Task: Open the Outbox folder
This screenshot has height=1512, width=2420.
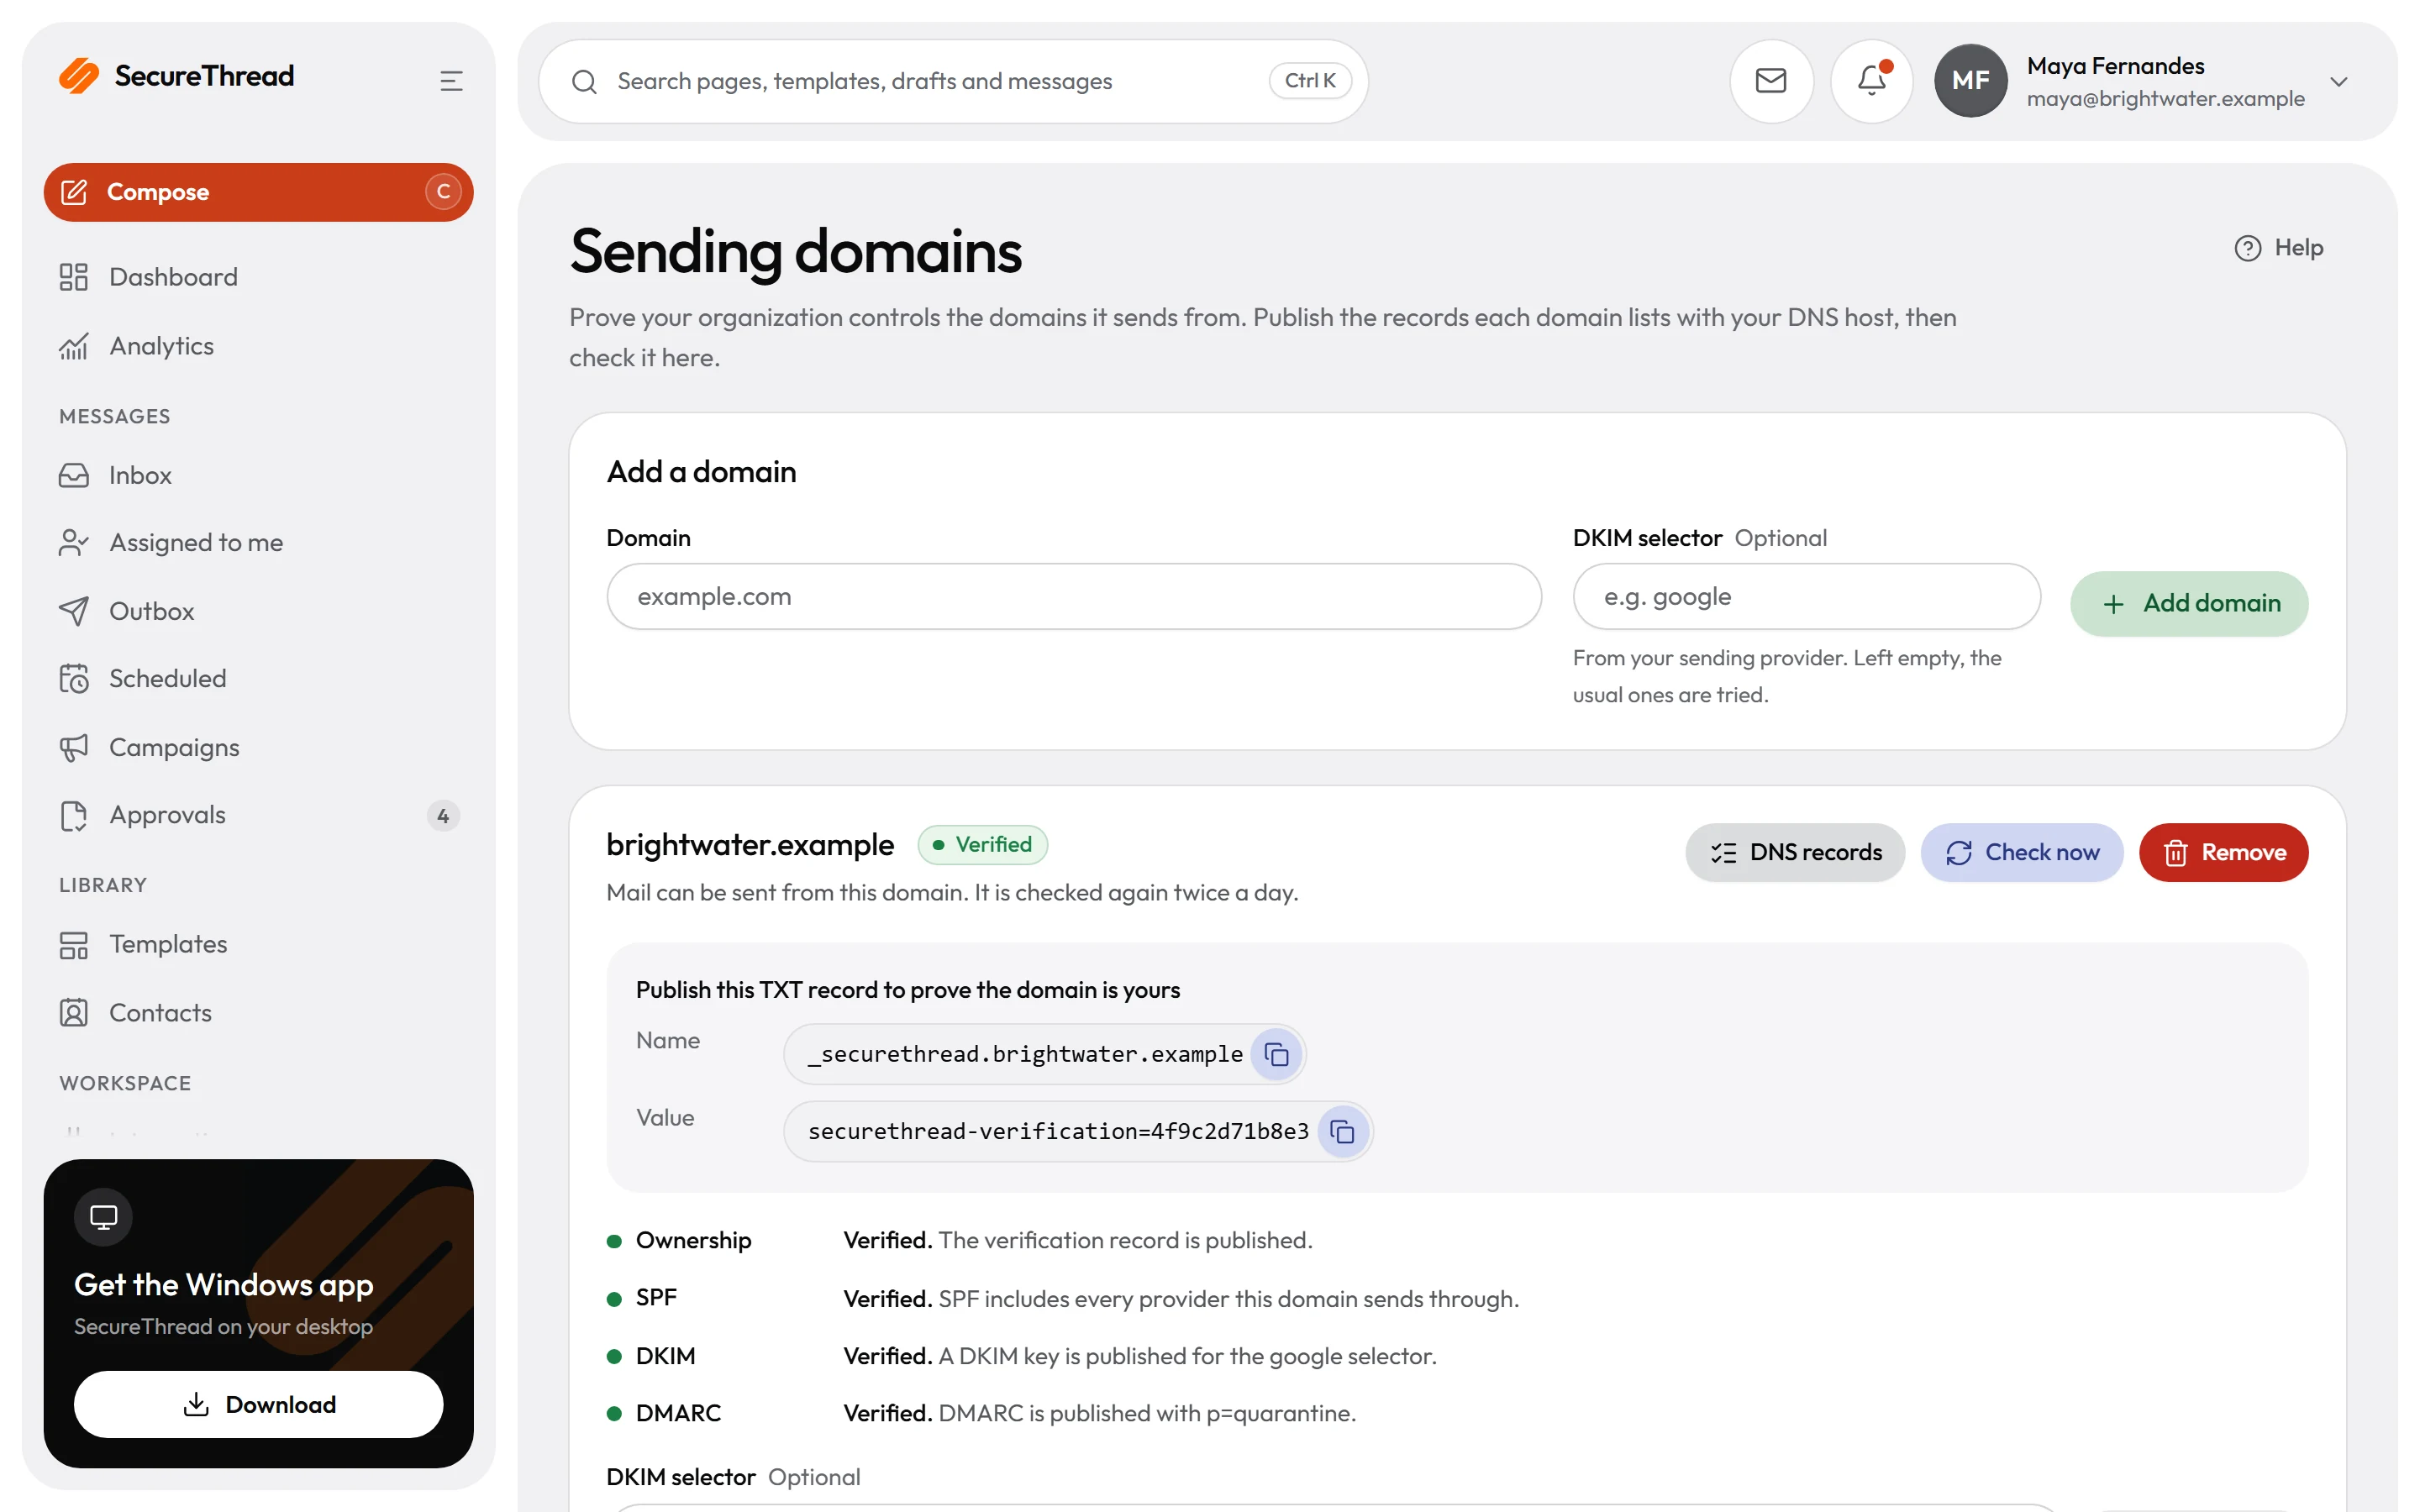Action: click(x=258, y=611)
